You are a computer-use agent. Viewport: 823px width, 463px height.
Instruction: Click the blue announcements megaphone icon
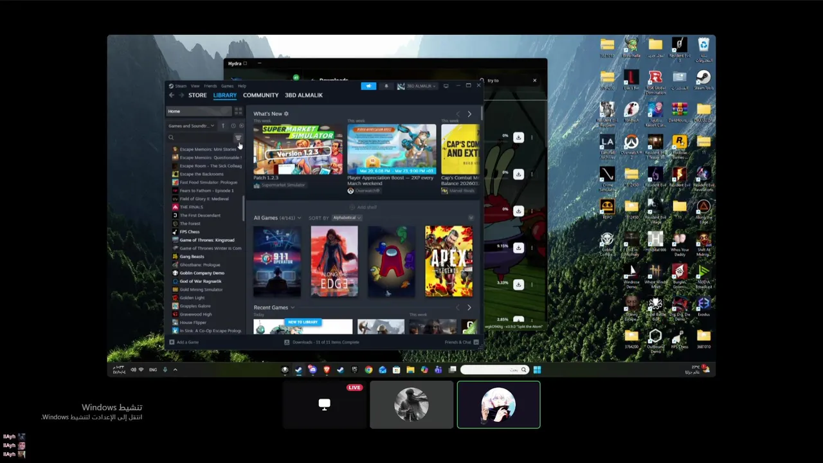click(368, 86)
